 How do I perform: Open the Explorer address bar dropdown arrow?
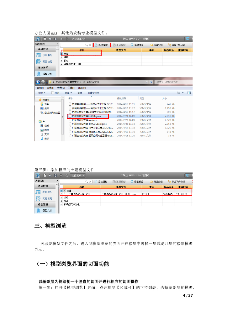147,82
